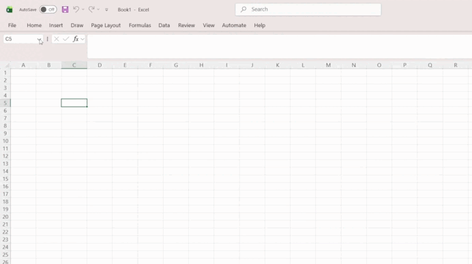Expand dropdown arrow next to fx
Image resolution: width=472 pixels, height=264 pixels.
[83, 39]
